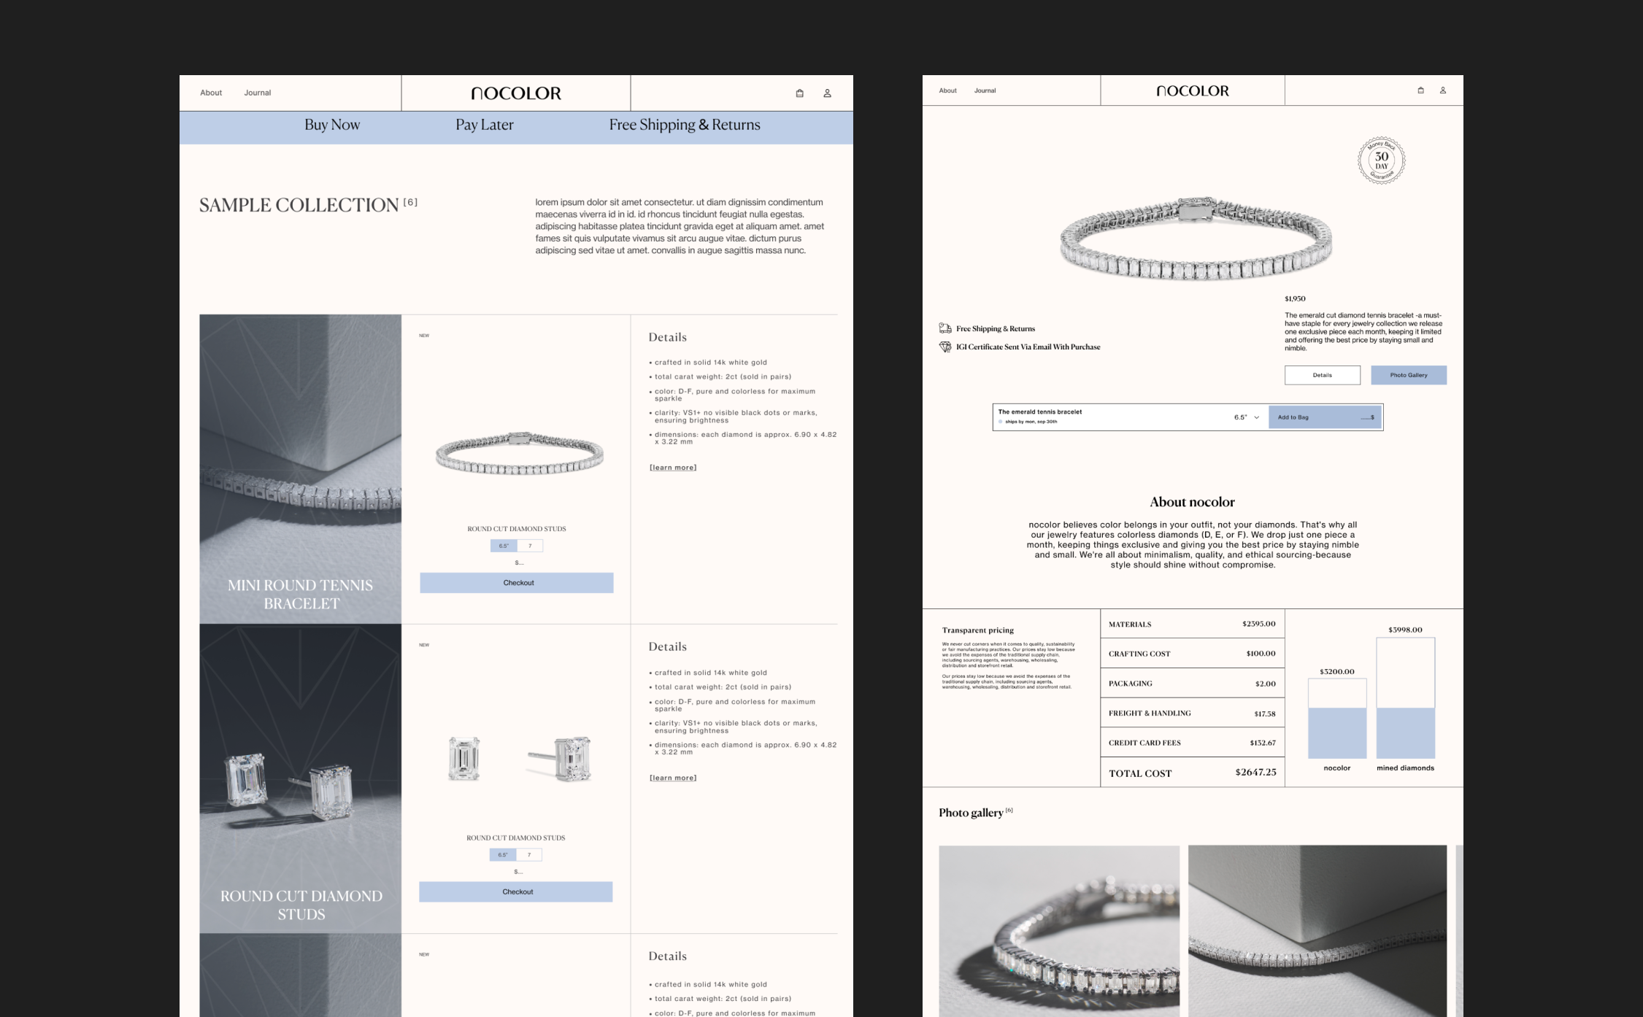1643x1017 pixels.
Task: Select size 7 on the Mini Round Tennis Bracelet card
Action: [531, 545]
